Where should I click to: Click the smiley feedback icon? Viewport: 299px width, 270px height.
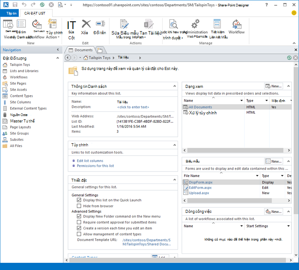[294, 13]
